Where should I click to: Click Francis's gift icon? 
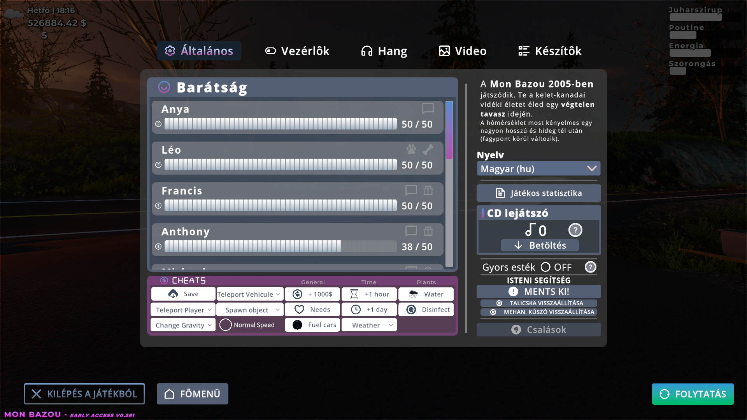[x=428, y=190]
